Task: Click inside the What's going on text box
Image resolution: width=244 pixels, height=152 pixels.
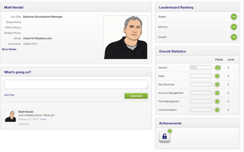Action: [x=76, y=84]
